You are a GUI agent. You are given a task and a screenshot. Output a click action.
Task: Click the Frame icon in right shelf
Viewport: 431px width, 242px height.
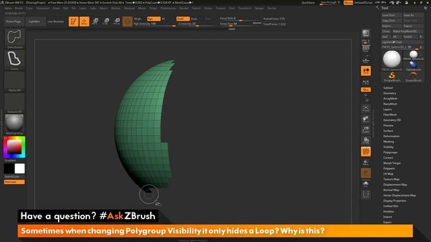366,108
